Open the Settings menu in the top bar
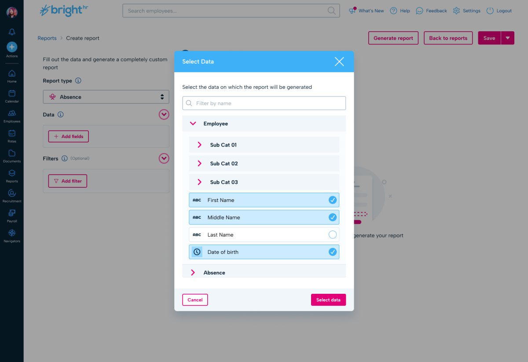 [x=466, y=11]
